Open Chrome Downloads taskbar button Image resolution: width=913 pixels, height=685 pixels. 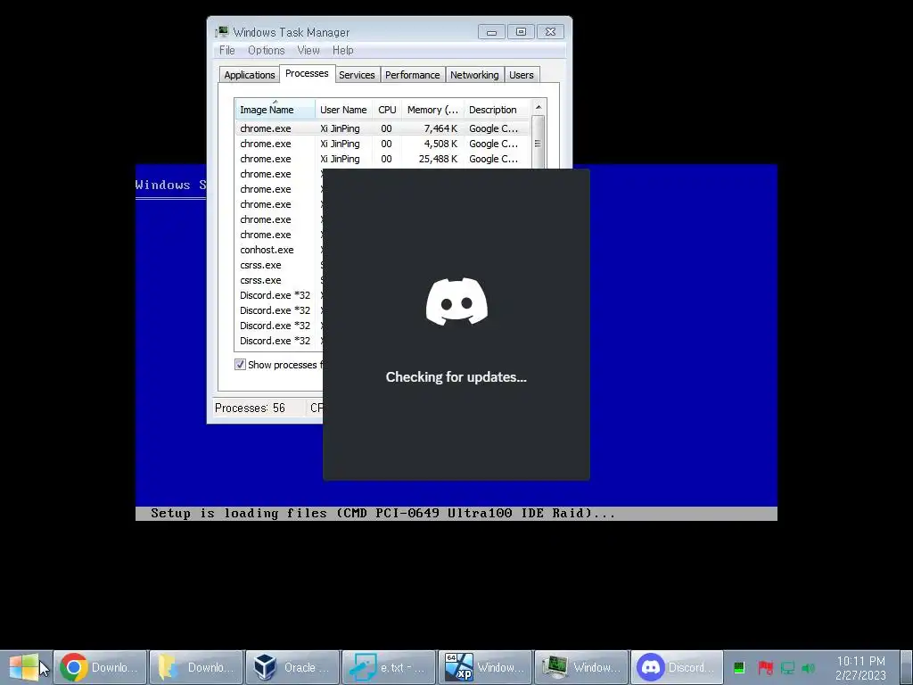(x=100, y=667)
